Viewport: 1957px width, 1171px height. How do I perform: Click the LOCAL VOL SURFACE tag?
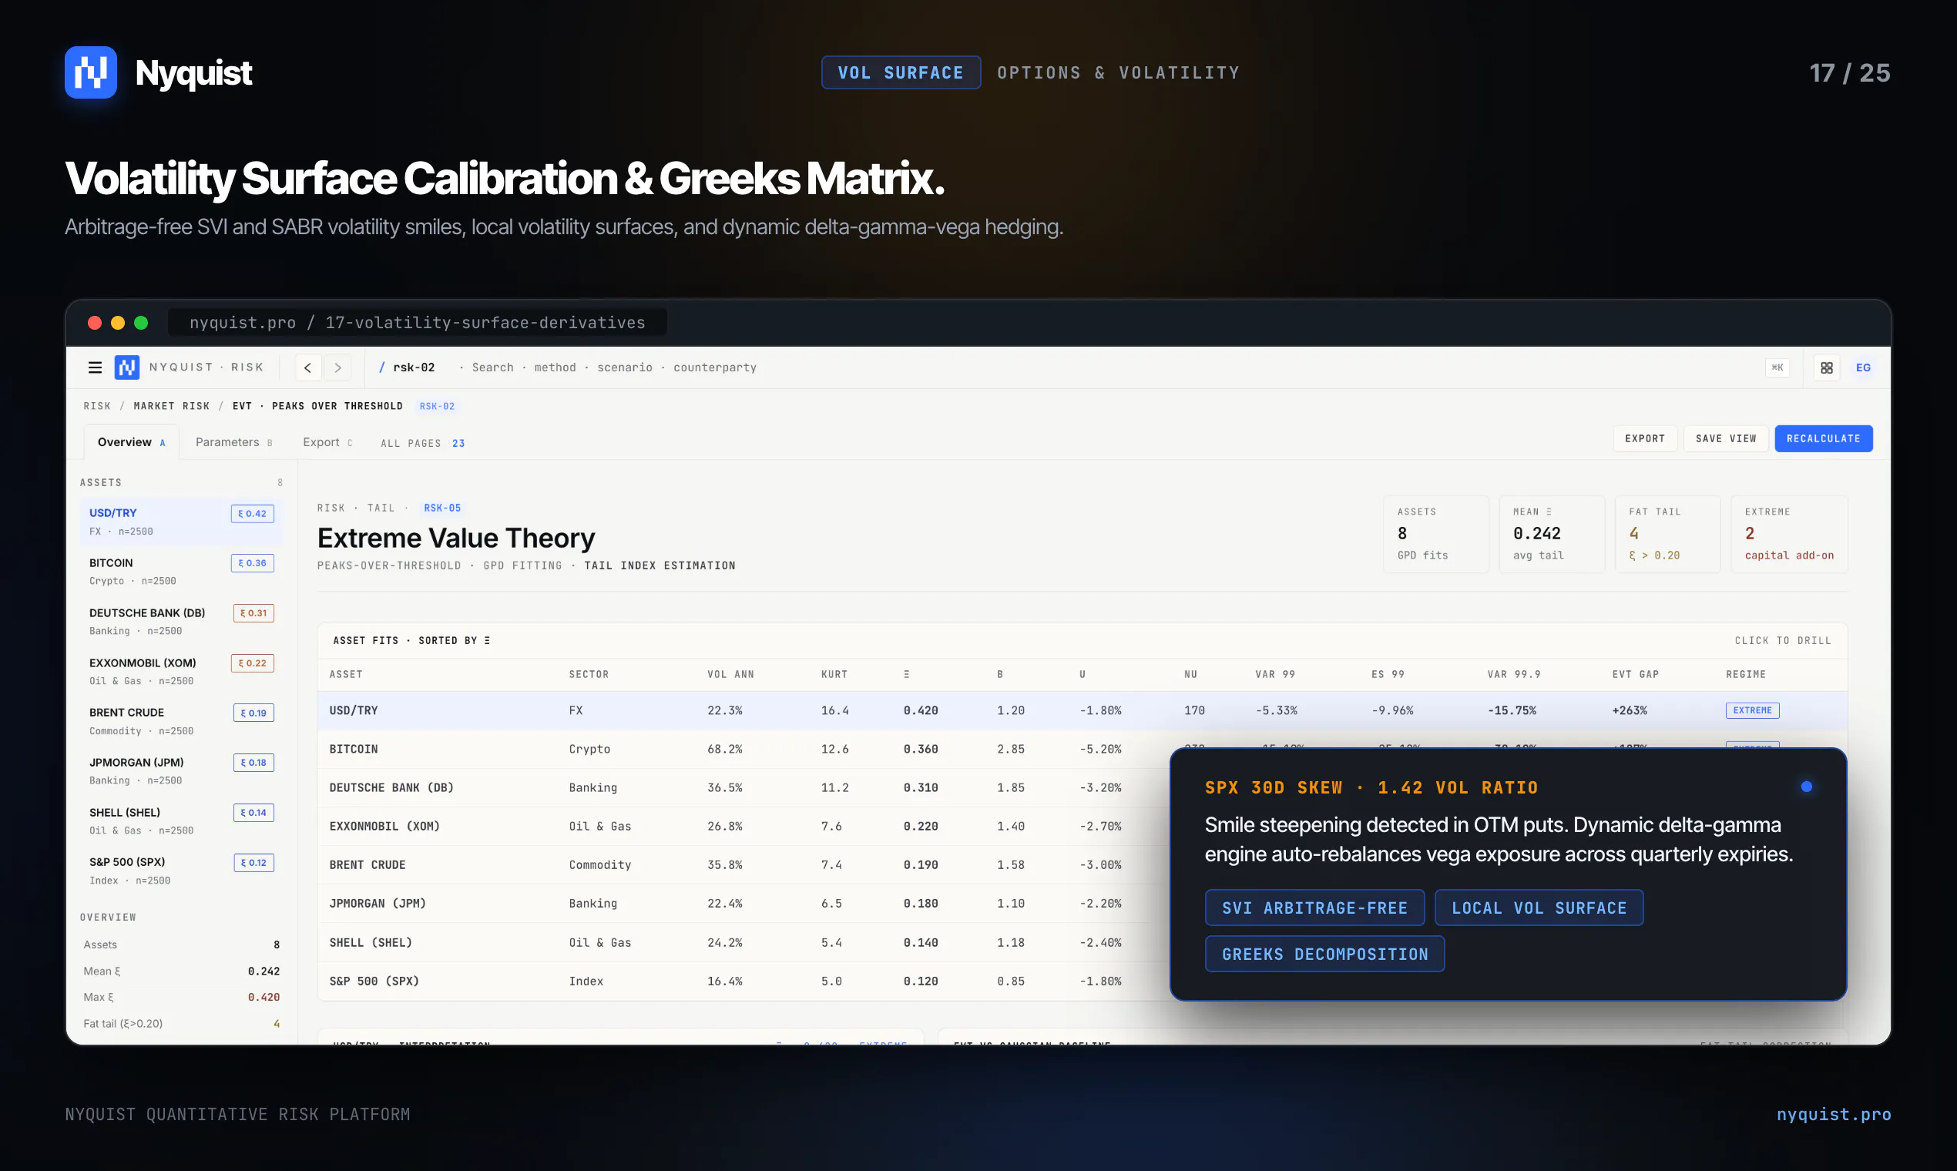pyautogui.click(x=1539, y=908)
